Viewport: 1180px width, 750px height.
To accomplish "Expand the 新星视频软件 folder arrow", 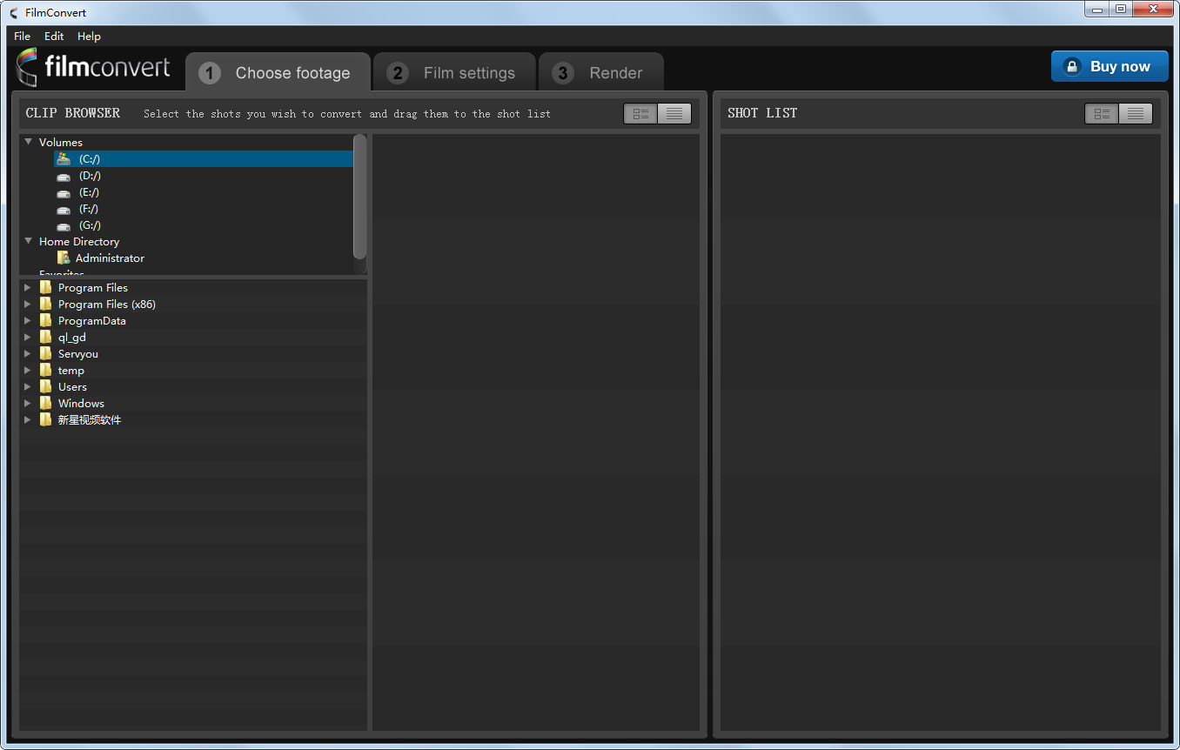I will (x=28, y=419).
